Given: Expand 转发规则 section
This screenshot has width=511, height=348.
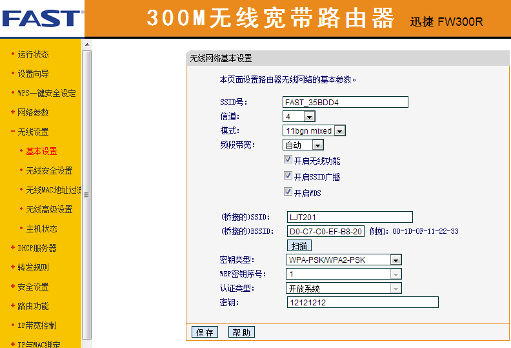Looking at the screenshot, I should pyautogui.click(x=33, y=267).
